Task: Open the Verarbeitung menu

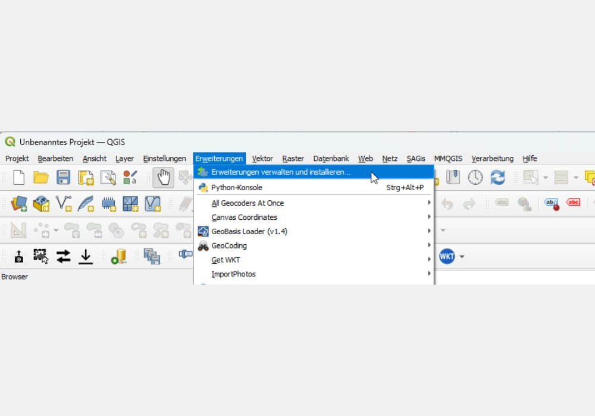Action: click(492, 158)
